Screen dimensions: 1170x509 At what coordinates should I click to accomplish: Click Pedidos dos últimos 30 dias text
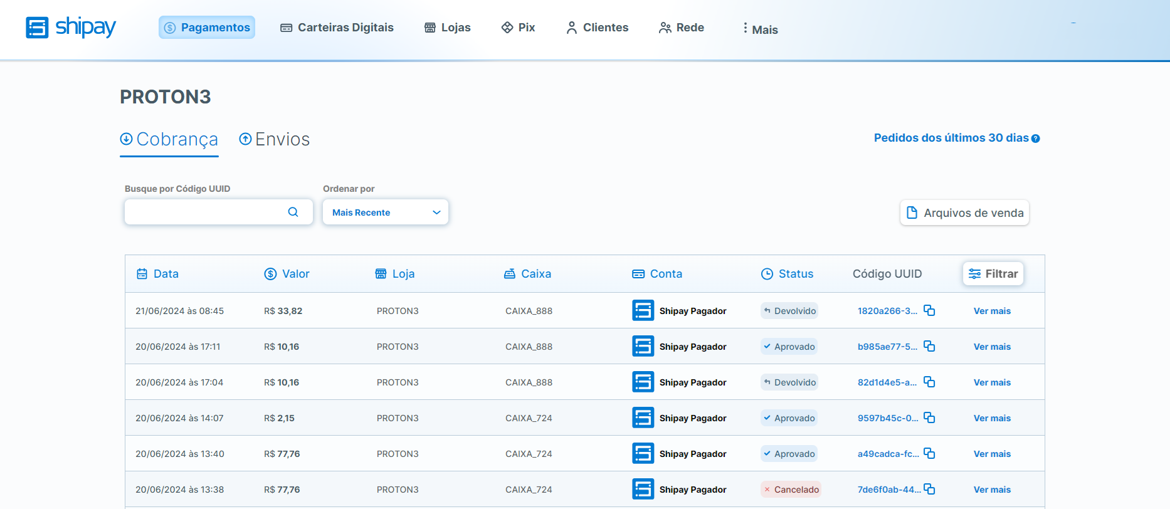(x=951, y=138)
